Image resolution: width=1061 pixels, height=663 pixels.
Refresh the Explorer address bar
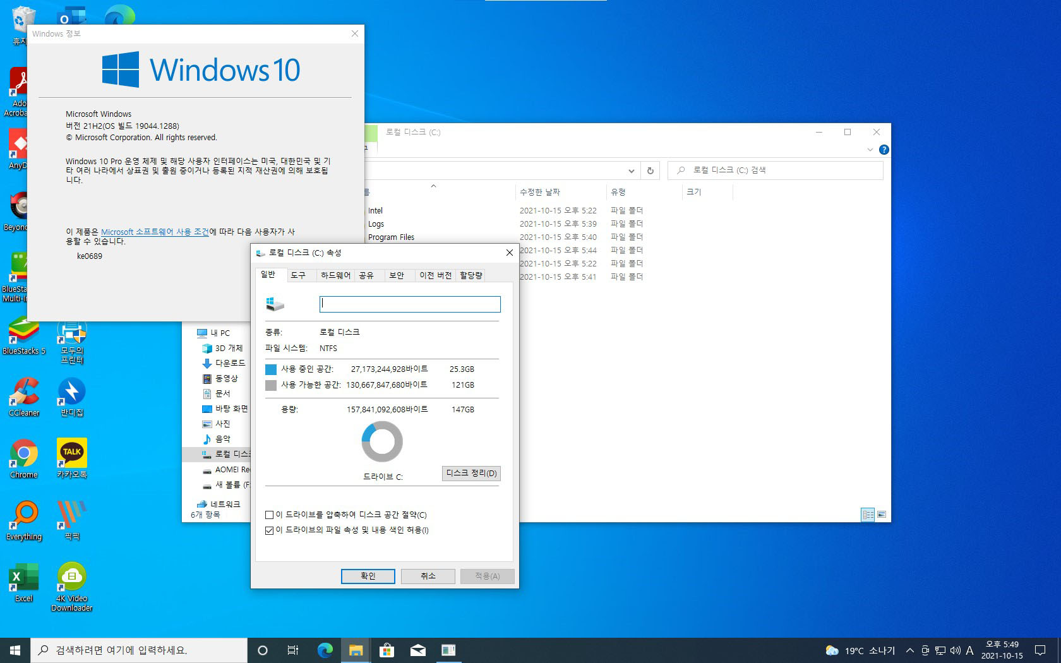(650, 170)
